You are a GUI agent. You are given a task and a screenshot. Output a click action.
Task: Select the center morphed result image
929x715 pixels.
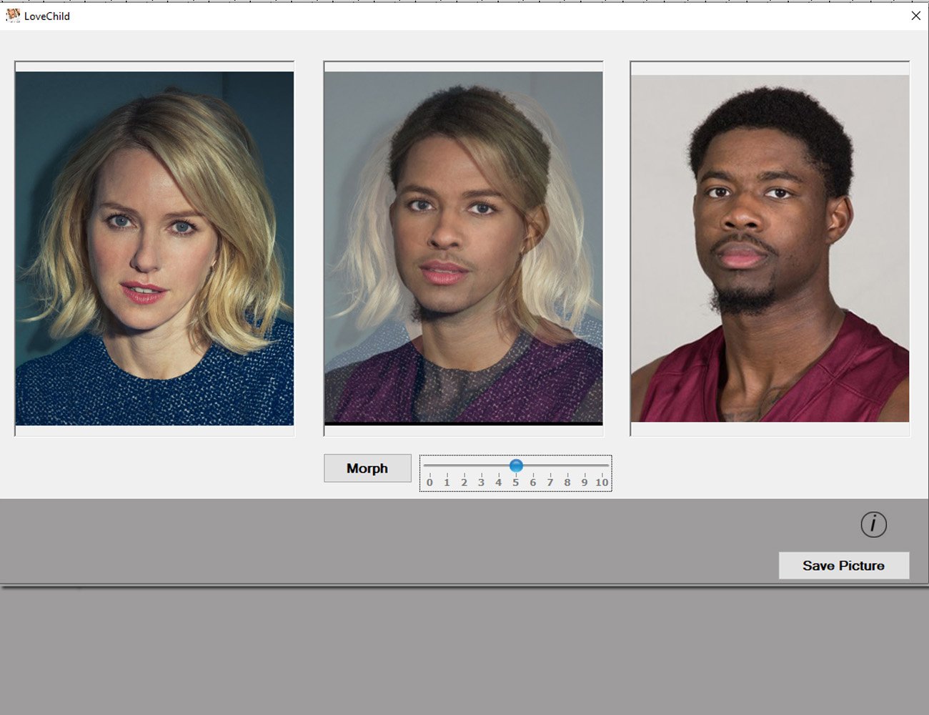(x=463, y=248)
